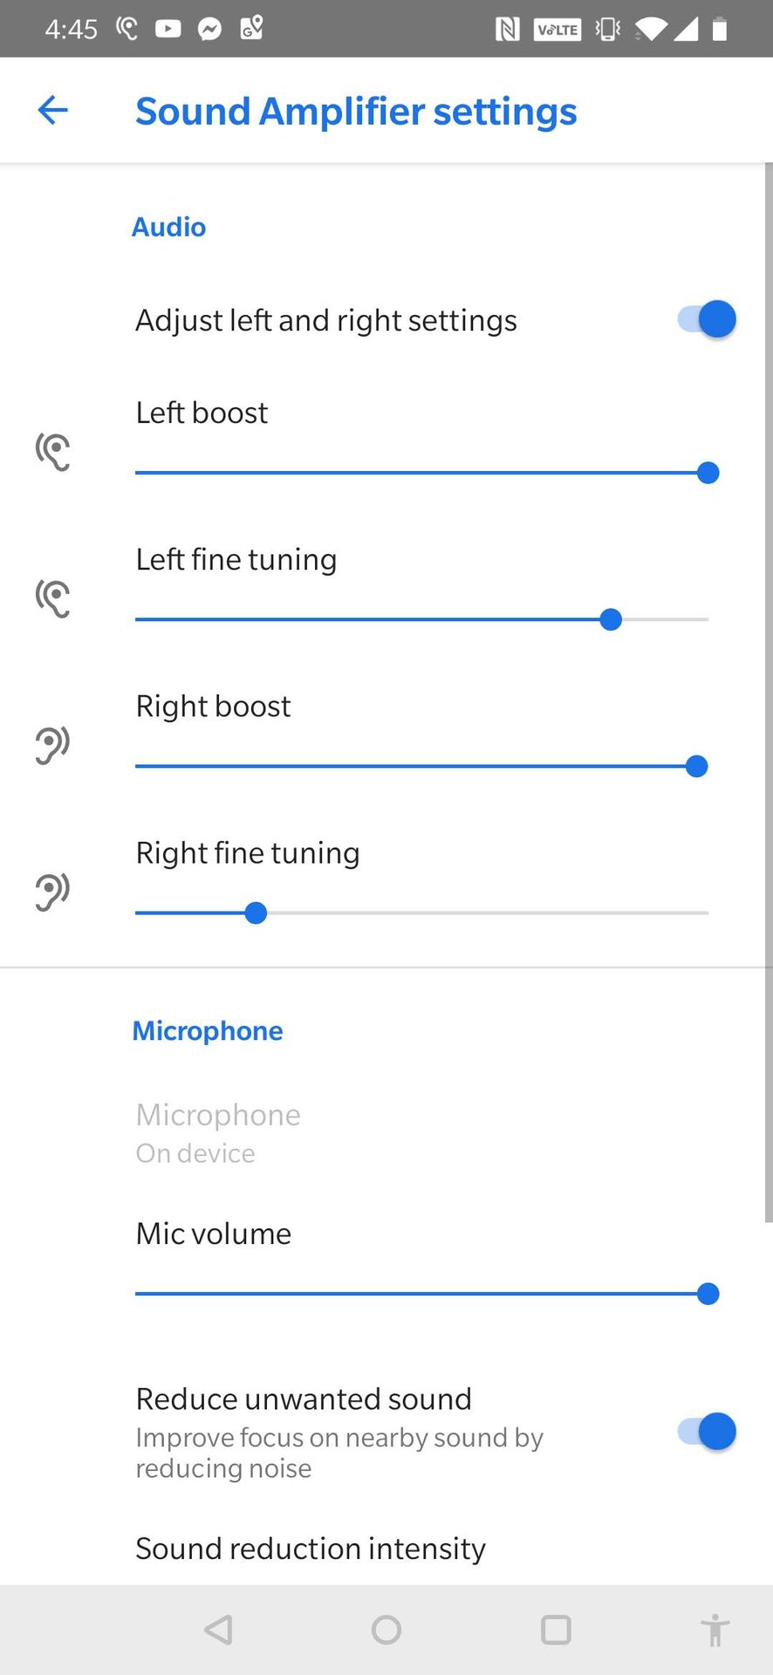The width and height of the screenshot is (773, 1675).
Task: Click the Left fine tuning slider knob
Action: click(x=611, y=619)
